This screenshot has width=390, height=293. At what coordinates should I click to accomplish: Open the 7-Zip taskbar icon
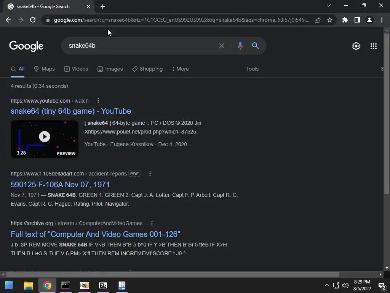(103, 285)
